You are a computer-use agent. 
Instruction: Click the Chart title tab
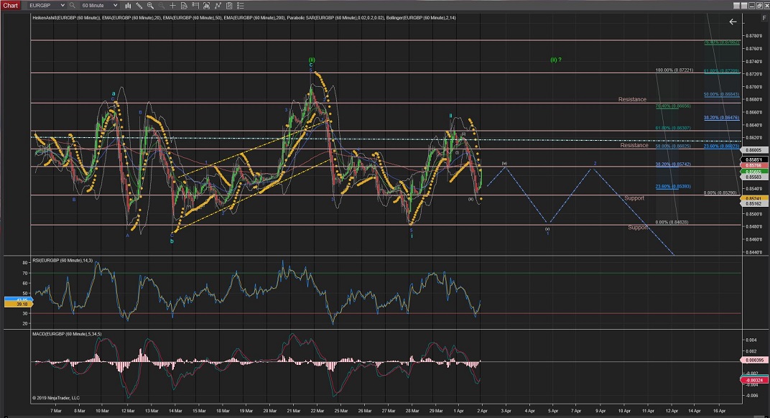click(10, 6)
